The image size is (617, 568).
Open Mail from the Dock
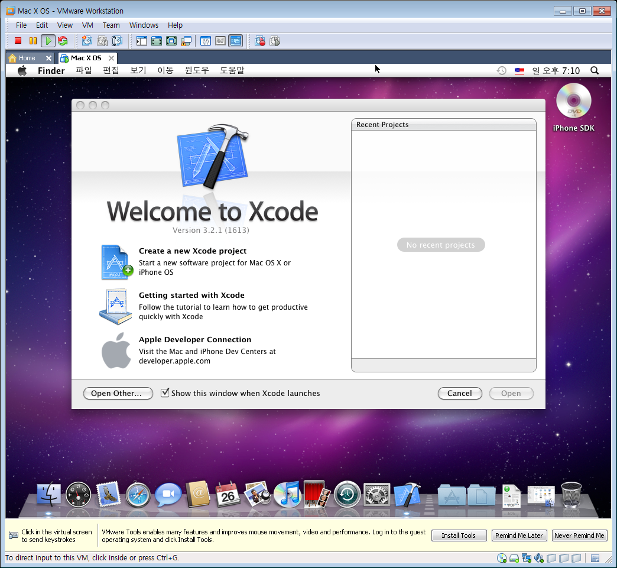[x=108, y=494]
